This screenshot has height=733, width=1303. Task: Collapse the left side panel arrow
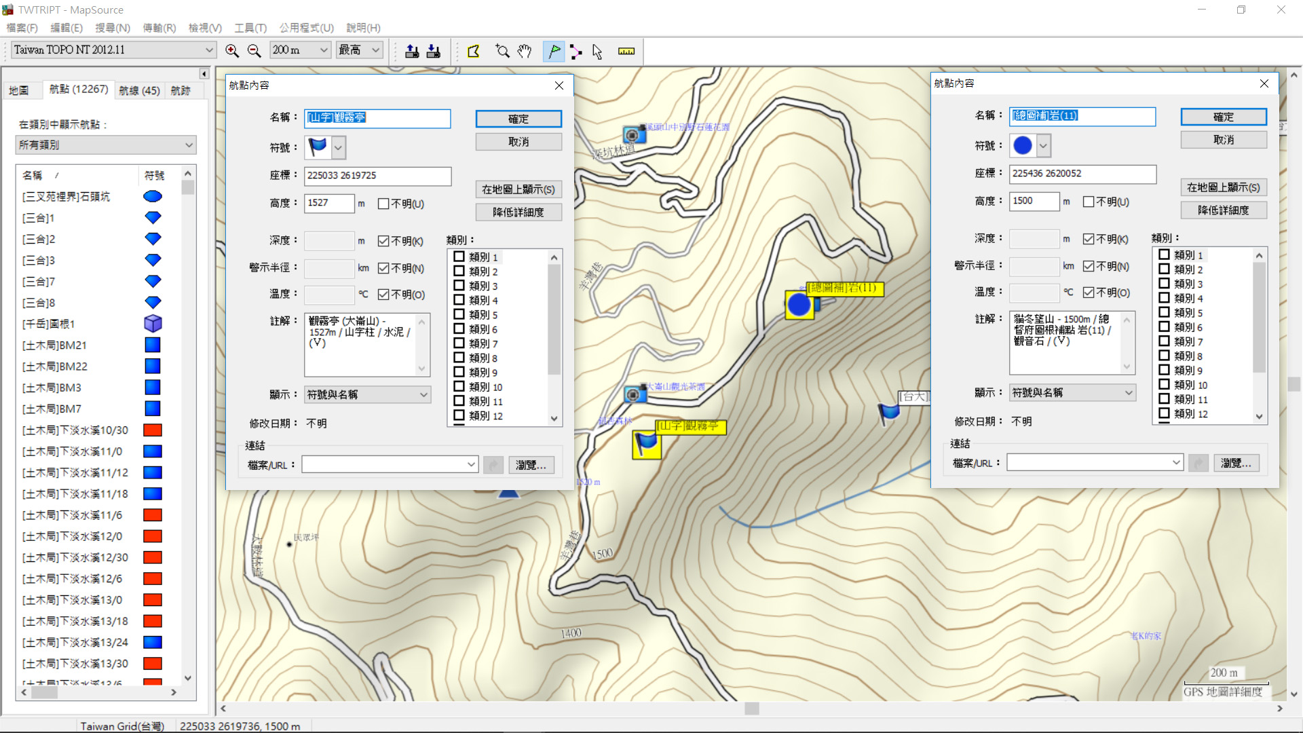point(204,73)
